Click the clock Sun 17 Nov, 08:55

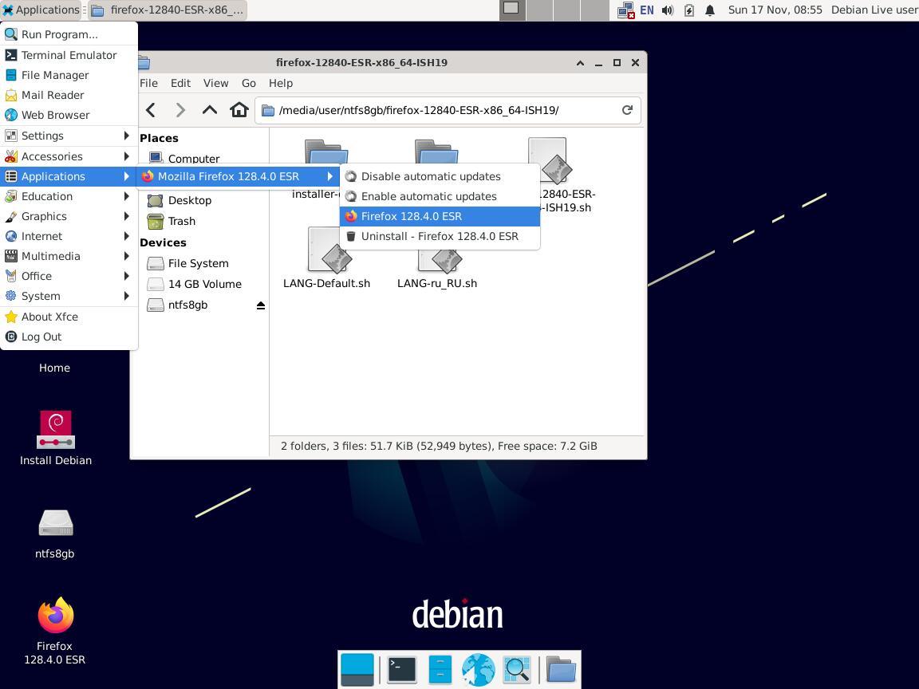pos(775,10)
